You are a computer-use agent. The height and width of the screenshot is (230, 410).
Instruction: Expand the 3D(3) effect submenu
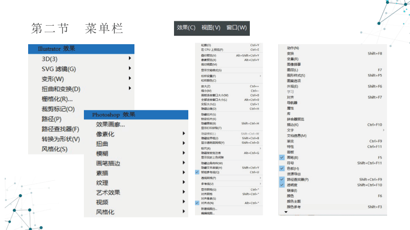[x=82, y=59]
